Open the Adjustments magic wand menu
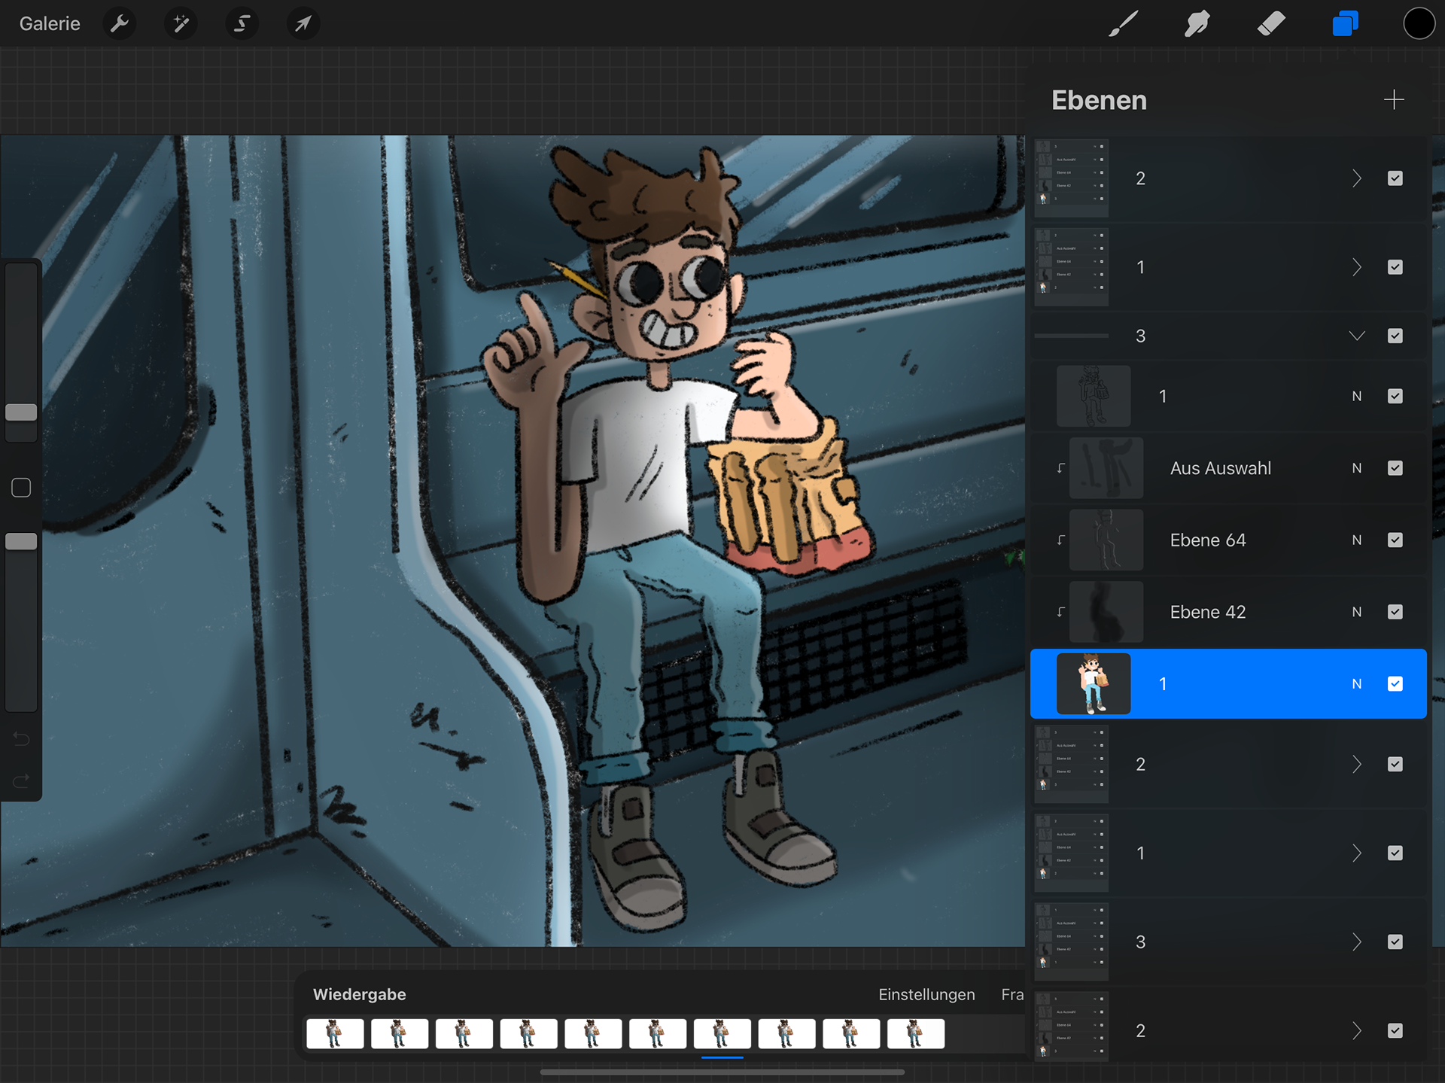Viewport: 1445px width, 1083px height. pos(181,23)
